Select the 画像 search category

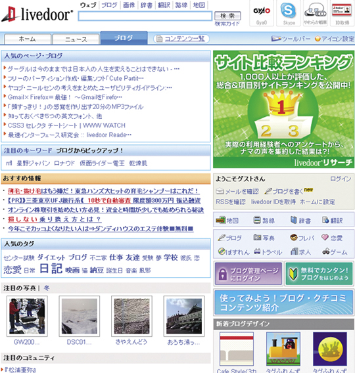129,5
